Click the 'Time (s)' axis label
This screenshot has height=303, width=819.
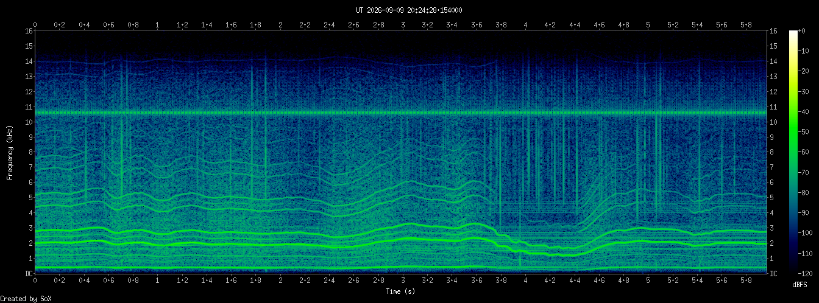(x=400, y=291)
